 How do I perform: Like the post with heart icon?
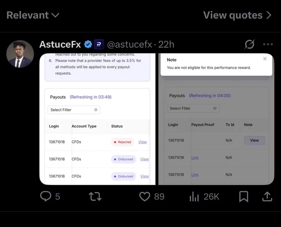tap(145, 197)
